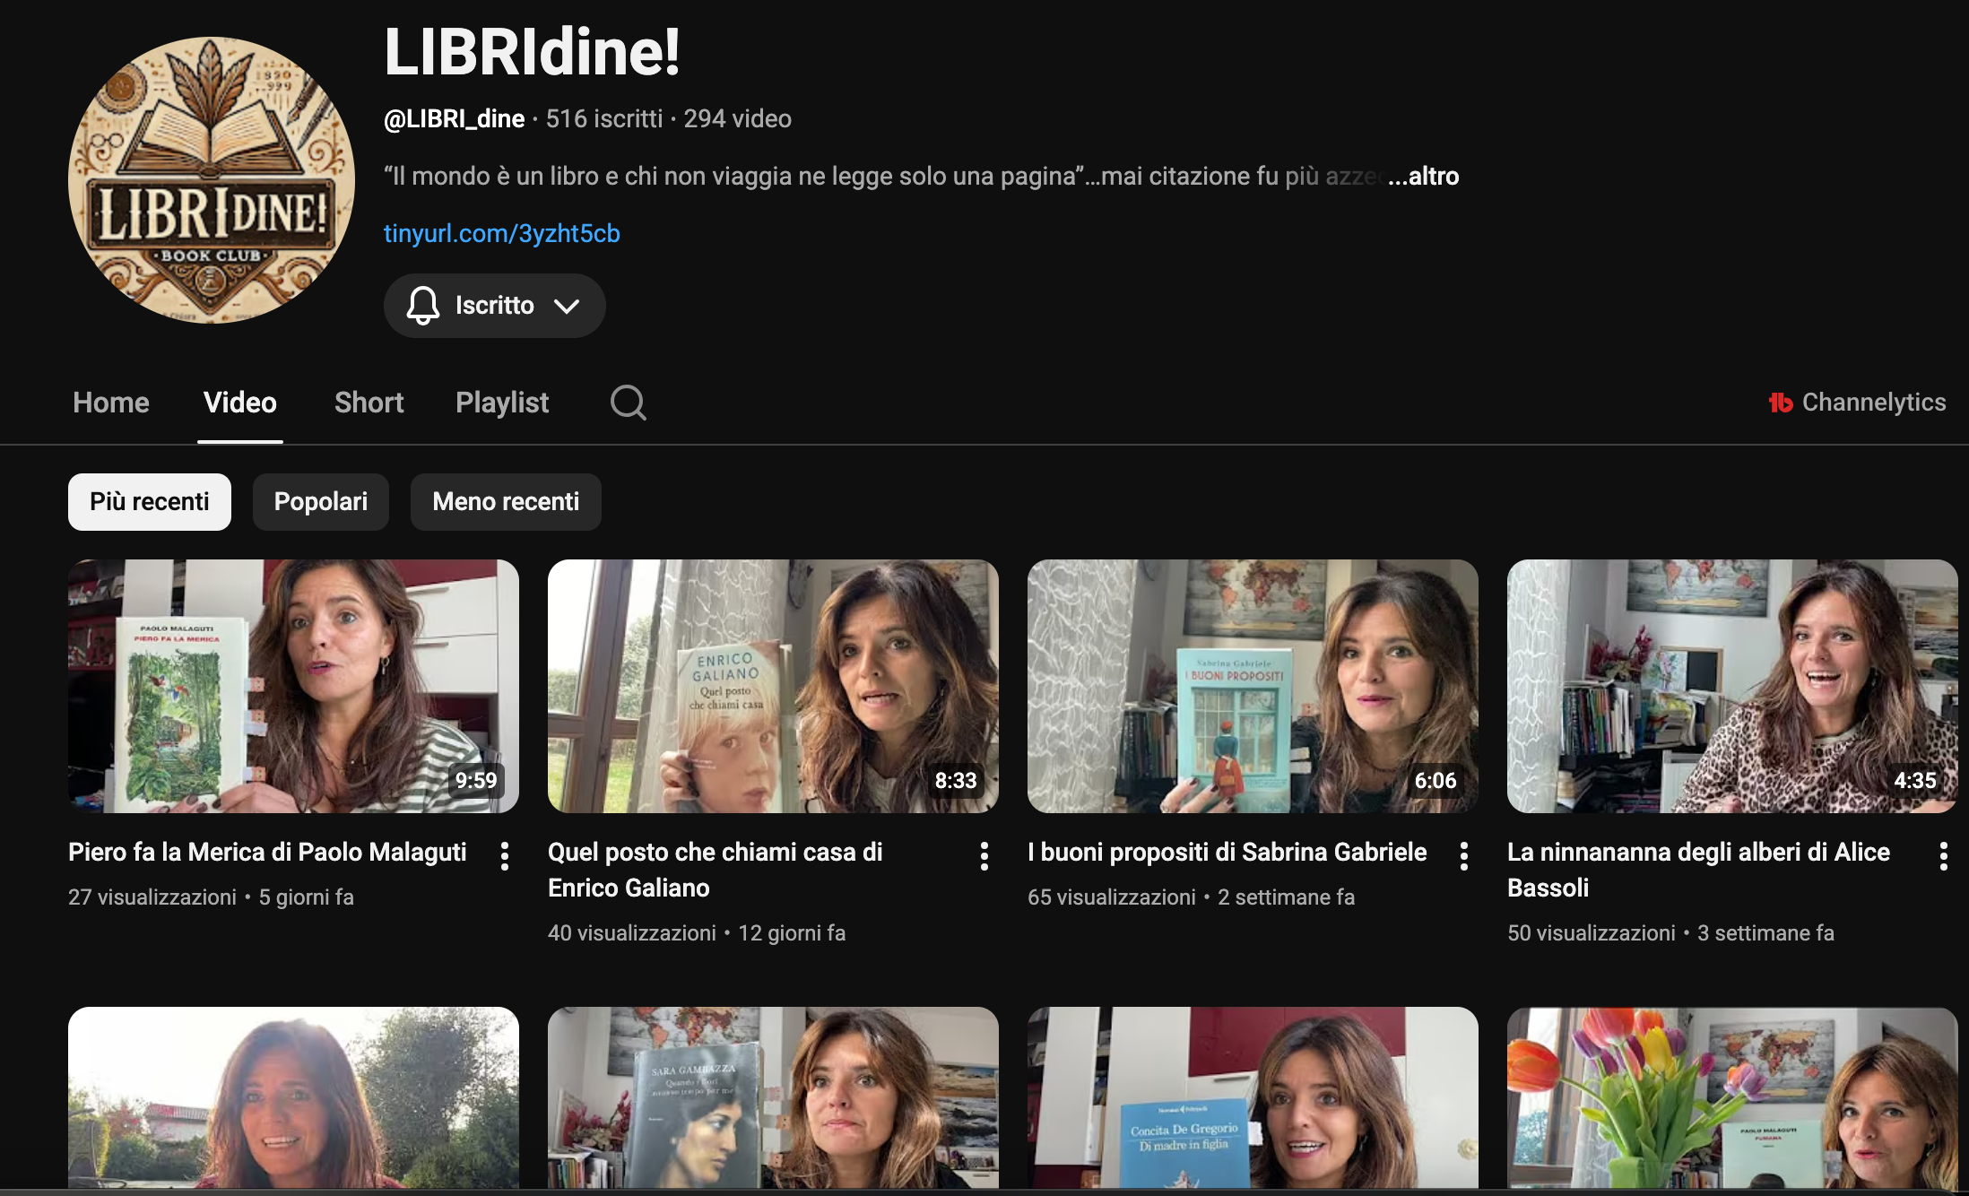Click the LIBRIdine! channel avatar logo
Viewport: 1969px width, 1196px height.
212,180
